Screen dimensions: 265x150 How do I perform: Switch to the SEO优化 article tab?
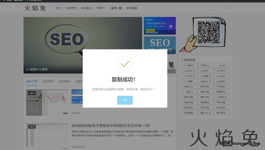pyautogui.click(x=65, y=81)
